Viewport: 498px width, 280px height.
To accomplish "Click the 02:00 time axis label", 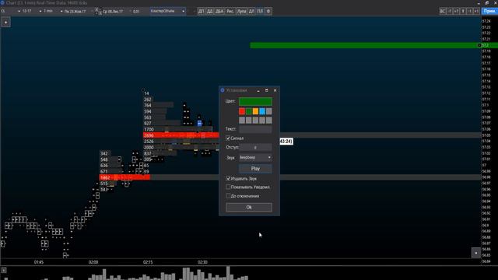I will click(x=93, y=262).
